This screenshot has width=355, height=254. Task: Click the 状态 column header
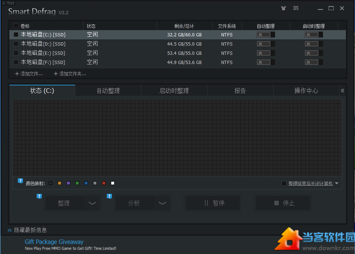pos(91,26)
